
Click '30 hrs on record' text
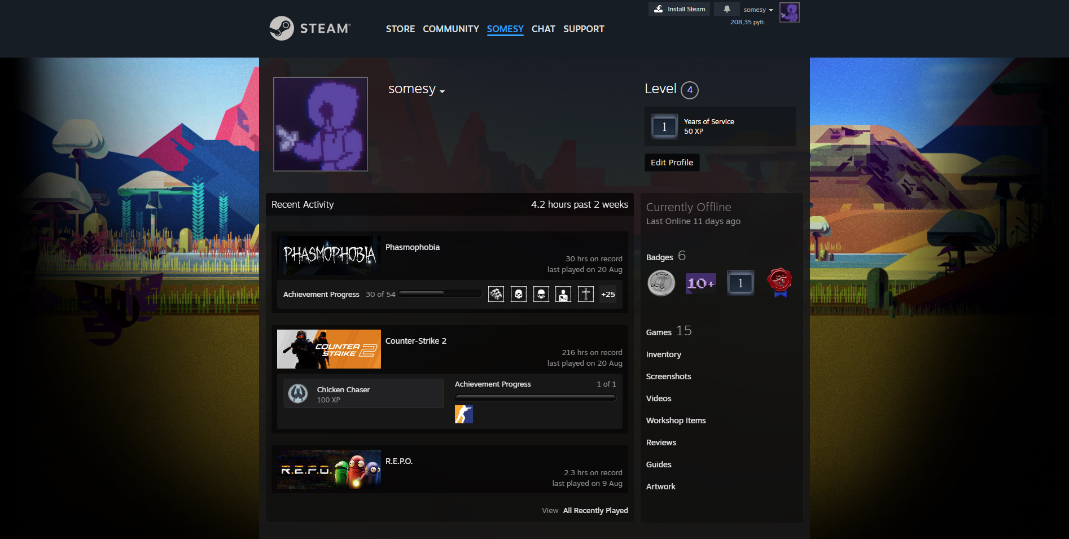tap(594, 258)
